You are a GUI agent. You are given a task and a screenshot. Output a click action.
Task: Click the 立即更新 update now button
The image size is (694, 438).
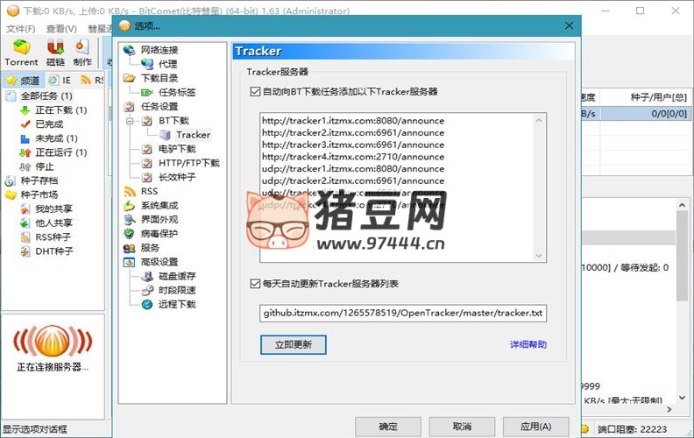click(294, 344)
